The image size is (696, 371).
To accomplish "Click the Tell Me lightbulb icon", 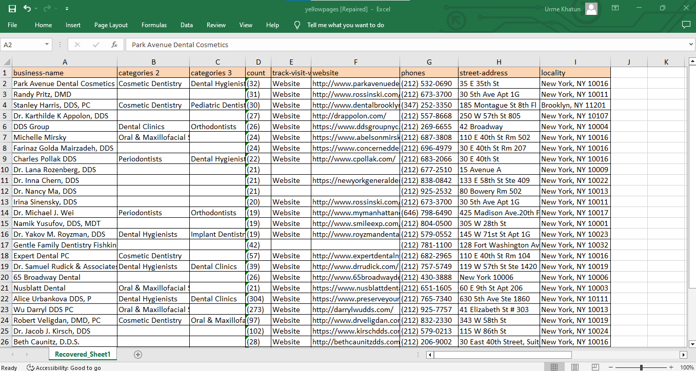I will (297, 25).
